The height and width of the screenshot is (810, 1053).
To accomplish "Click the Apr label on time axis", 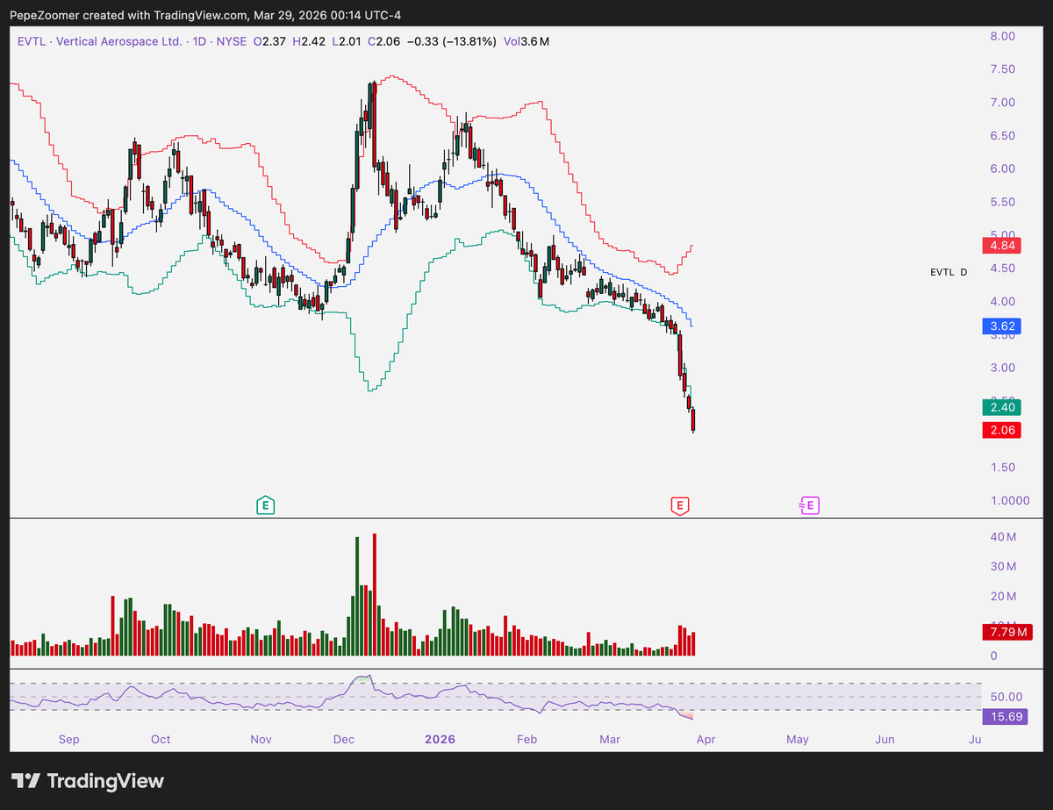I will click(706, 739).
